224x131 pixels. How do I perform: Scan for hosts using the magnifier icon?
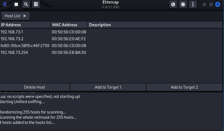(26, 5)
